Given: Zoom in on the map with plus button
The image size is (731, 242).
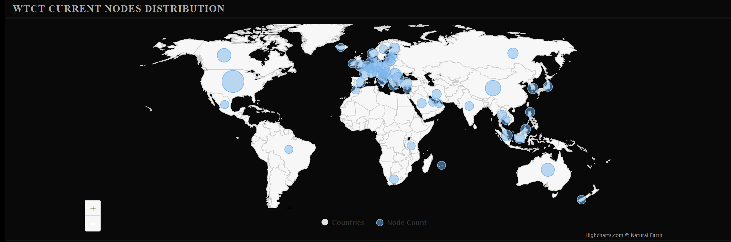Looking at the screenshot, I should click(x=93, y=209).
